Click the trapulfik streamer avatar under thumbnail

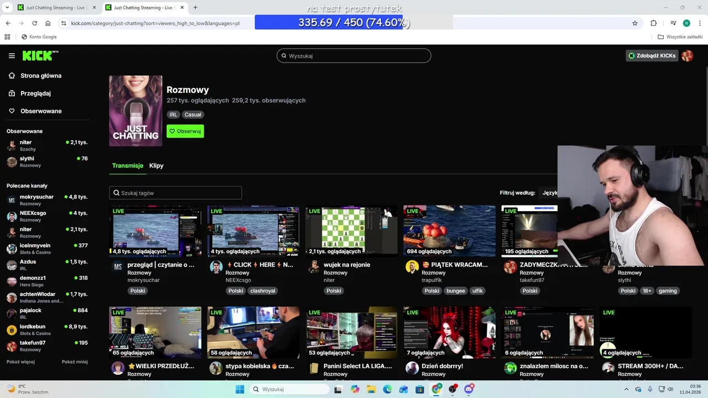(x=412, y=268)
